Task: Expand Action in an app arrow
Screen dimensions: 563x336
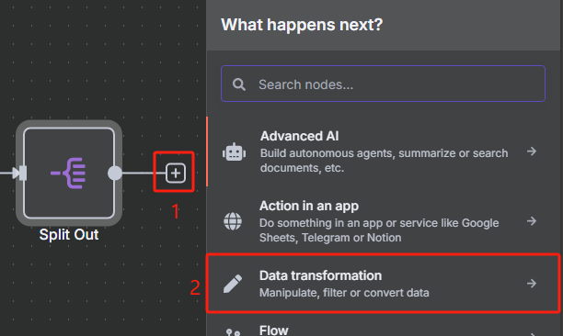Action: (x=532, y=221)
